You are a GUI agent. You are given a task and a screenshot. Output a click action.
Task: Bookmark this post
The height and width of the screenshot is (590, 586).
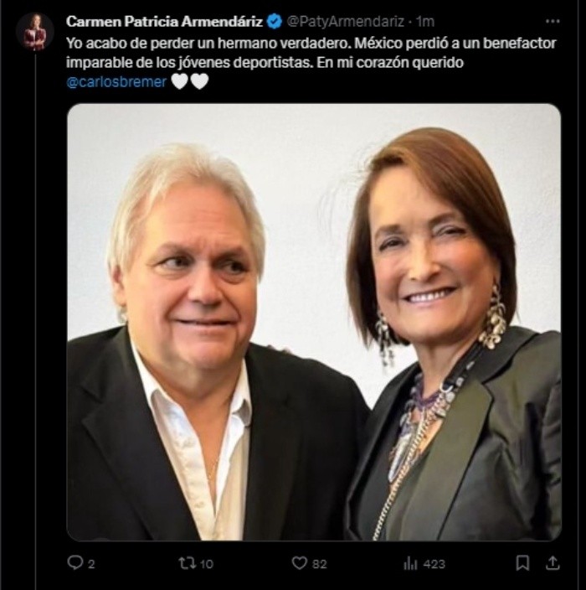522,563
